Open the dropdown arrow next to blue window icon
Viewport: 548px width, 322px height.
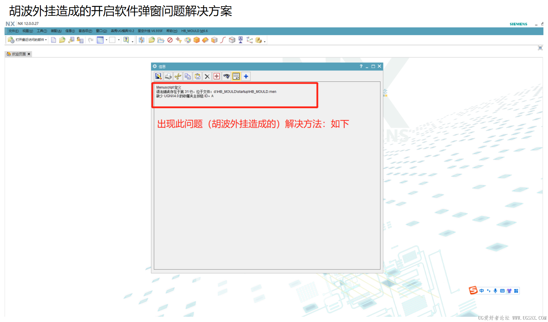106,40
